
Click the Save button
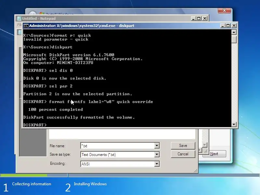pyautogui.click(x=183, y=146)
